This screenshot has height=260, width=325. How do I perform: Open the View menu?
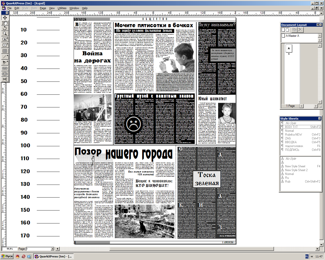point(52,8)
